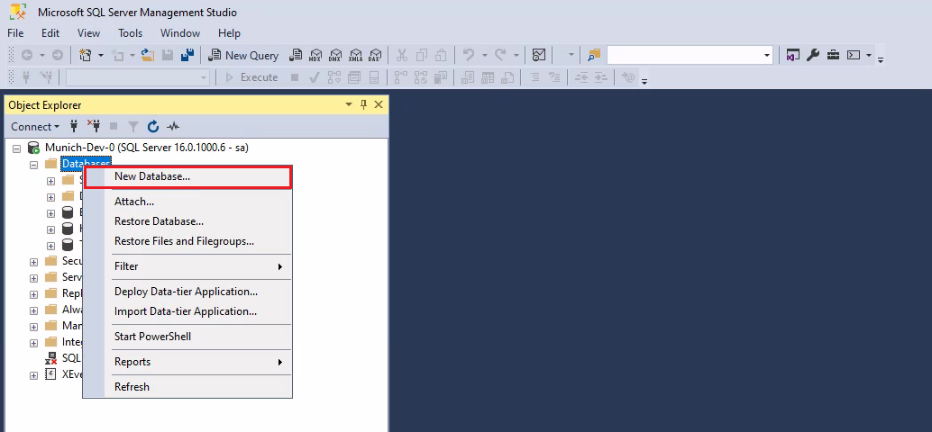This screenshot has height=432, width=932.
Task: Open the Object Explorer window position dropdown arrow
Action: [349, 105]
